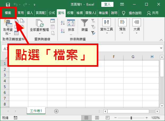Click the Reapply filter icon
This screenshot has width=165, height=121.
point(93,27)
